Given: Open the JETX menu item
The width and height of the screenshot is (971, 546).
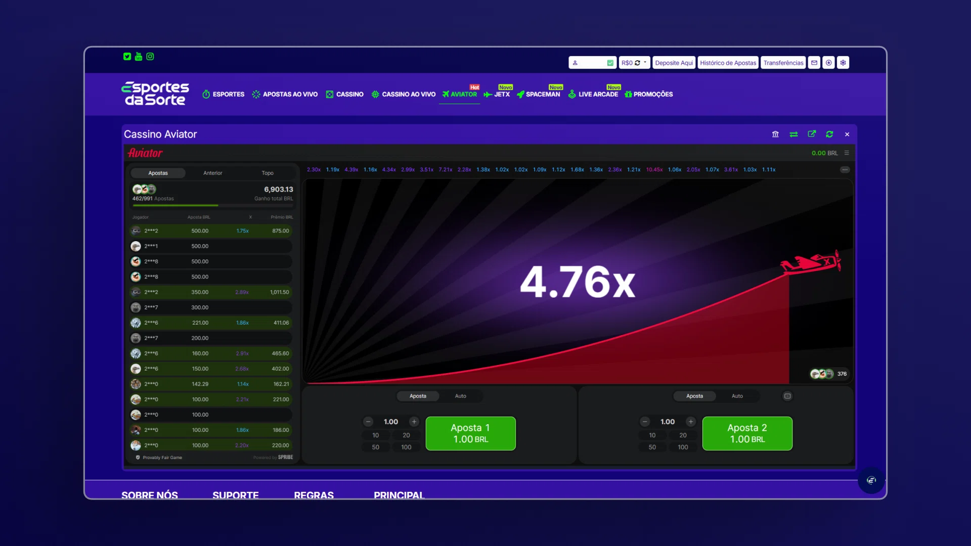Looking at the screenshot, I should click(497, 94).
